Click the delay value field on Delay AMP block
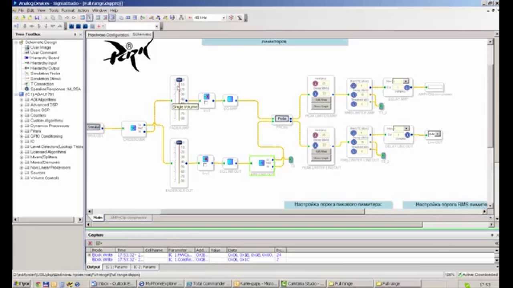This screenshot has height=288, width=513. [x=399, y=88]
